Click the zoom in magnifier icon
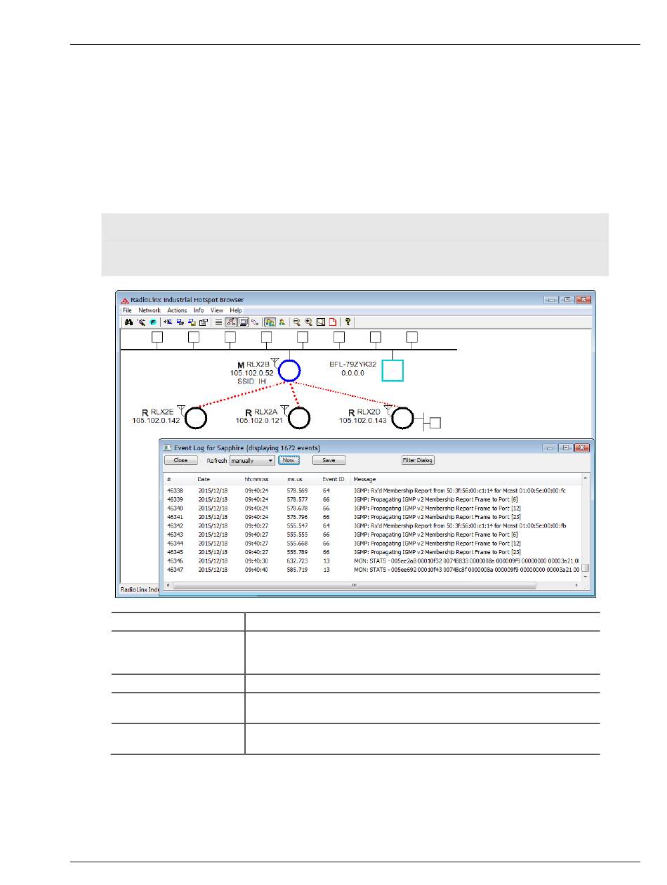667x885 pixels. pyautogui.click(x=308, y=322)
